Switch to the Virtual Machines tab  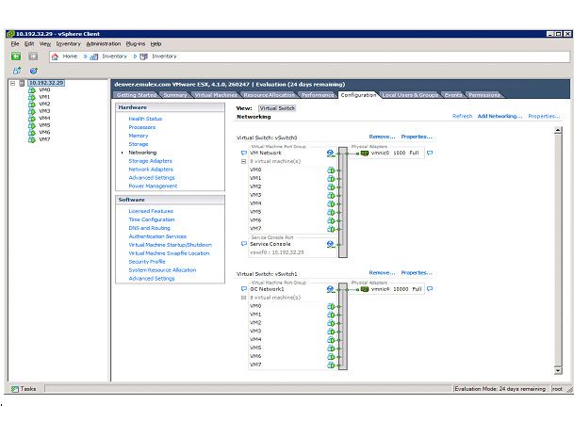click(x=216, y=95)
